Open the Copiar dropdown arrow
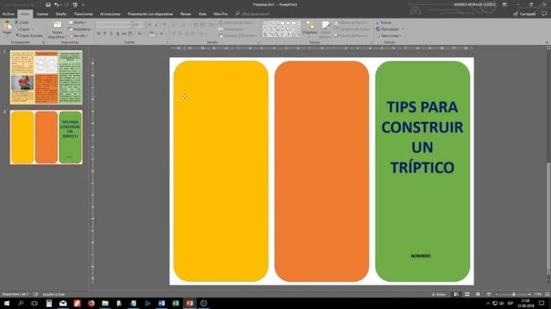The image size is (551, 309). point(33,29)
